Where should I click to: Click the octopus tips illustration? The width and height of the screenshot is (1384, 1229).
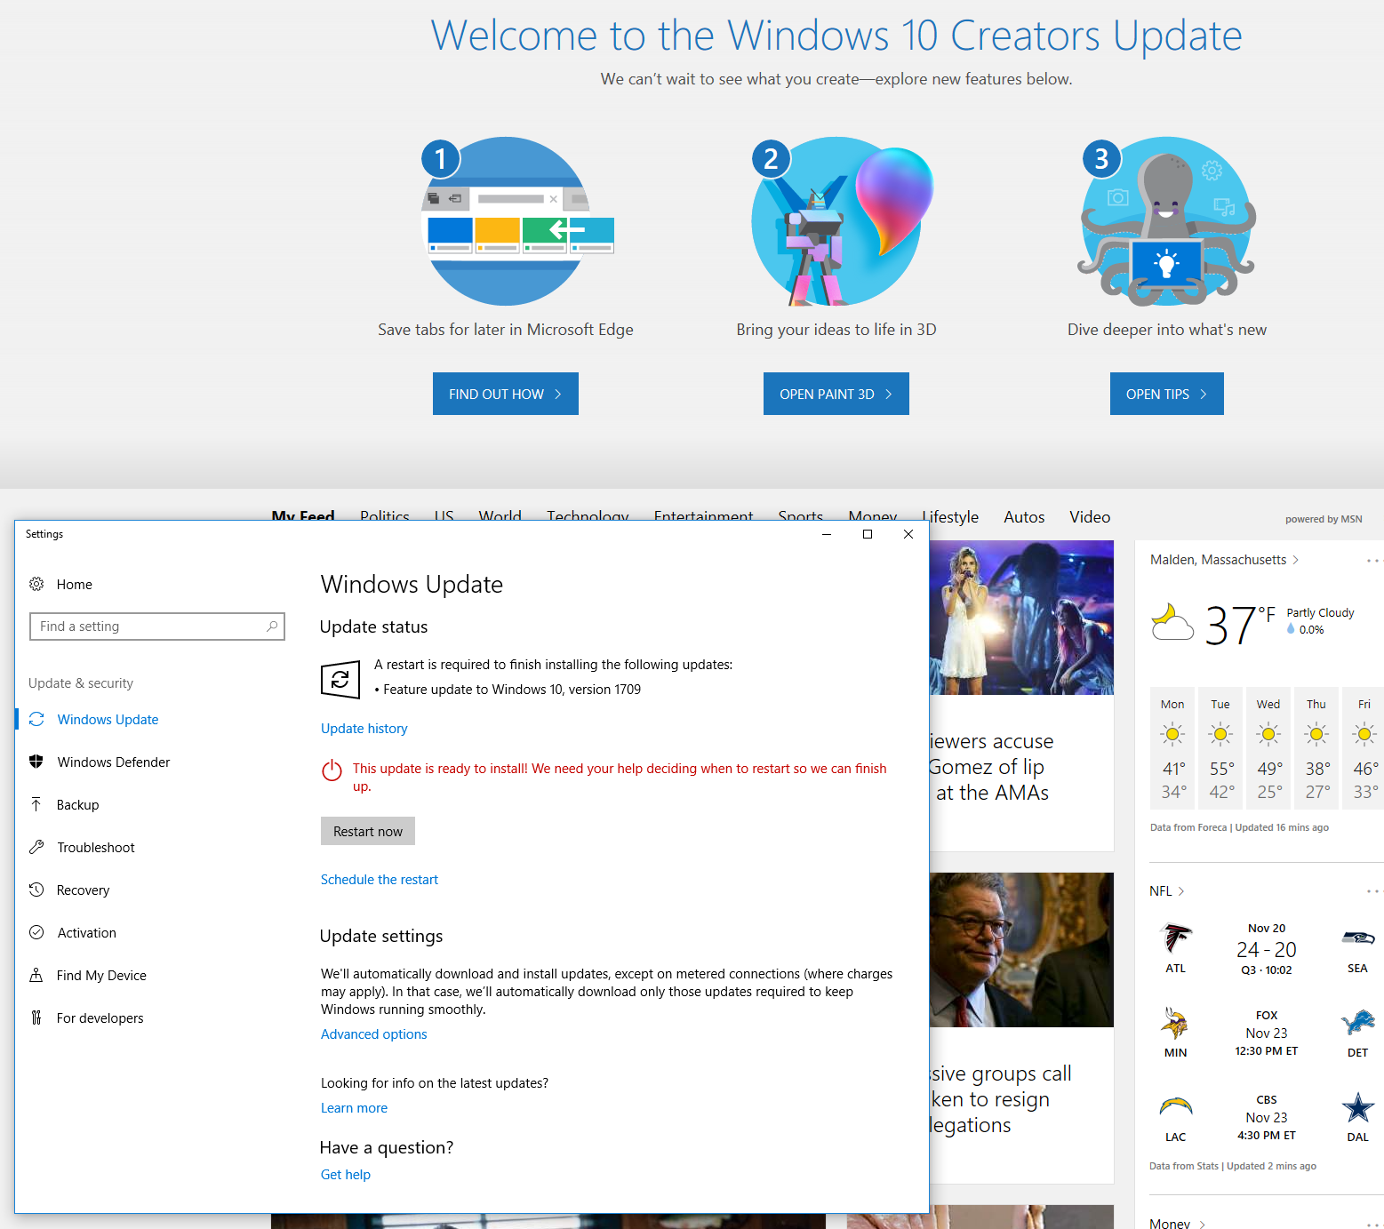click(x=1167, y=221)
